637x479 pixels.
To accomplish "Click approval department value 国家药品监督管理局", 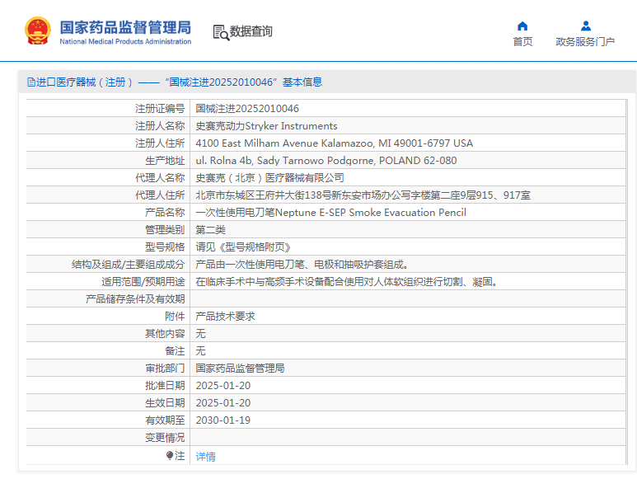I will pyautogui.click(x=240, y=368).
